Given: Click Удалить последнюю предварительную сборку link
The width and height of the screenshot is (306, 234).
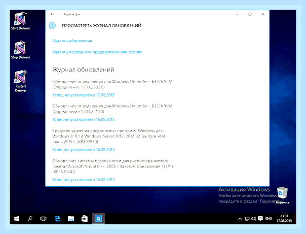Looking at the screenshot, I should coord(97,52).
